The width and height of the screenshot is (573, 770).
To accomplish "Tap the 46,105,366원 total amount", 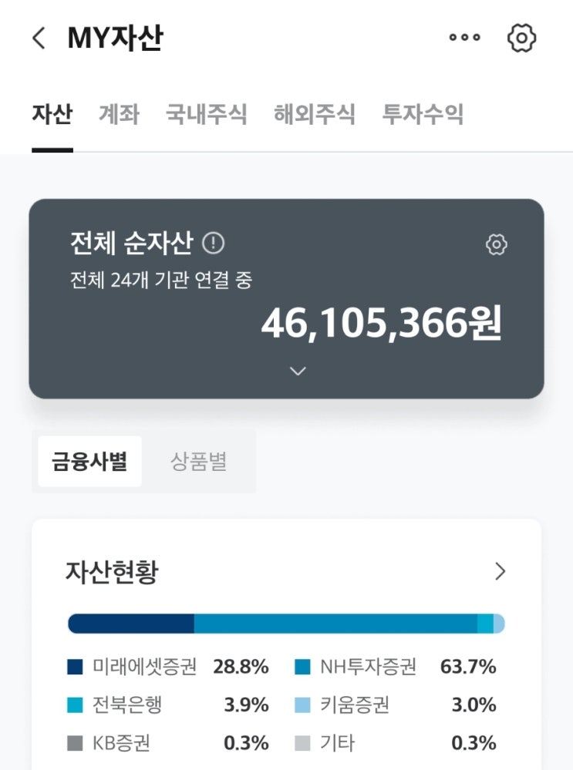I will (x=382, y=324).
